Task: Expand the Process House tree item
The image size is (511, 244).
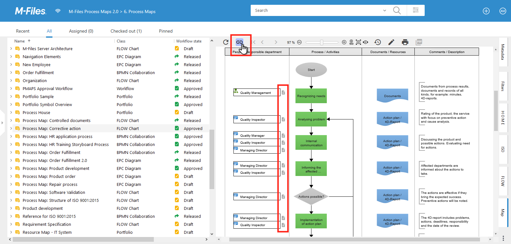Action: coord(11,112)
